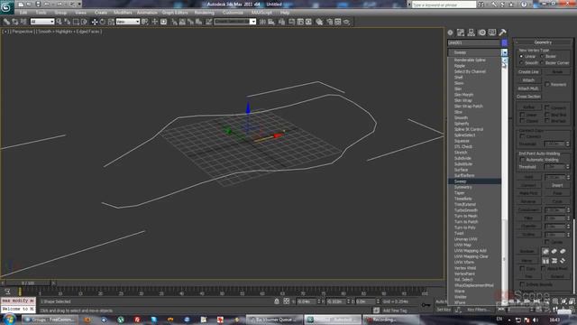
Task: Click the object name field Line001
Action: coord(473,42)
